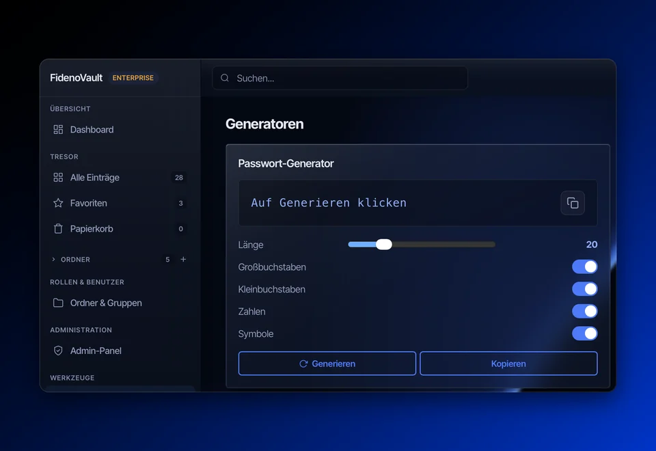This screenshot has width=656, height=451.
Task: Open Alle Einträge in sidebar
Action: click(119, 178)
